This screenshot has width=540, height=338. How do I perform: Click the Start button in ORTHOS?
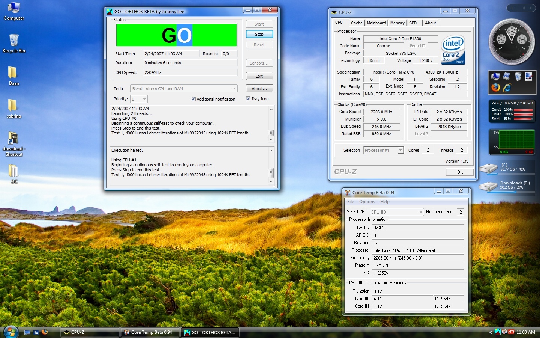[259, 24]
